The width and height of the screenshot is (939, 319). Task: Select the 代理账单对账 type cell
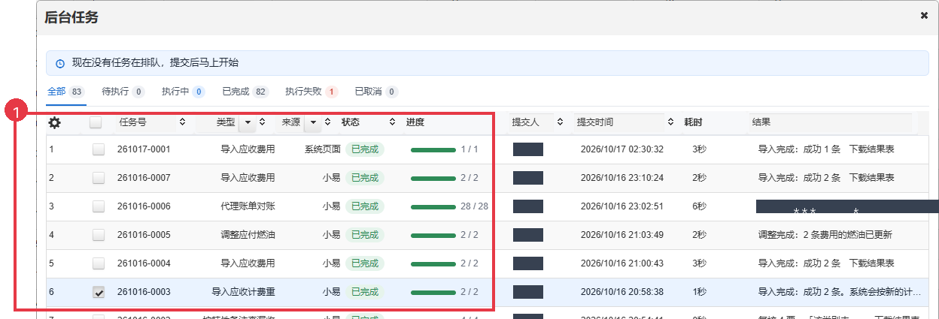248,206
